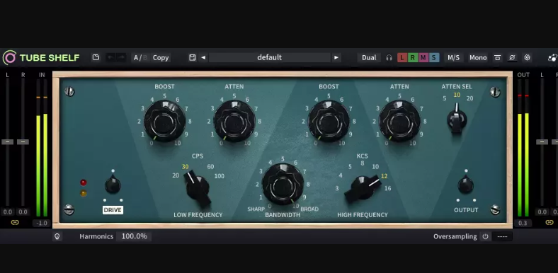Click the low frequency ATTEN knob
558x273 pixels.
tap(234, 121)
